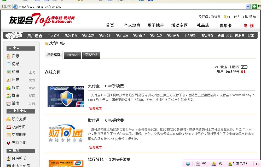Open the address bar dropdown arrow

pos(248,7)
